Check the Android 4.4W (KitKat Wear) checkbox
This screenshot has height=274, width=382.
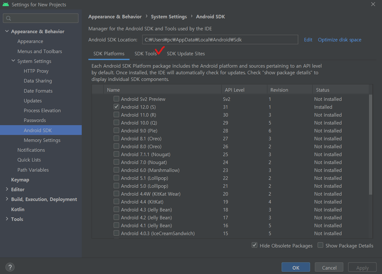click(117, 194)
